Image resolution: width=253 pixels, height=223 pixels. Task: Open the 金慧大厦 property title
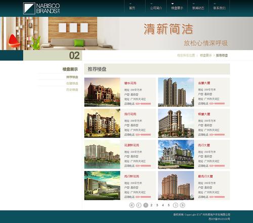[x=204, y=83]
